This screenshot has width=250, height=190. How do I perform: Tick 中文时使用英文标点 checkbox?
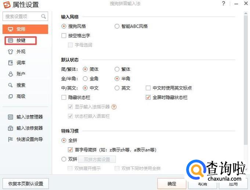[x=148, y=88]
